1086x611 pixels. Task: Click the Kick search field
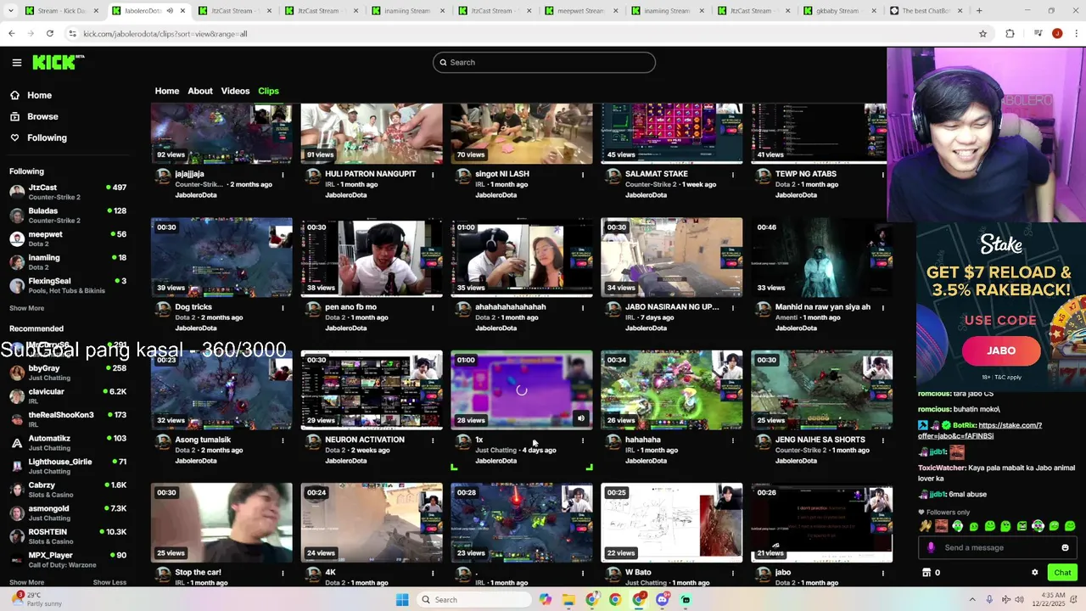(544, 62)
